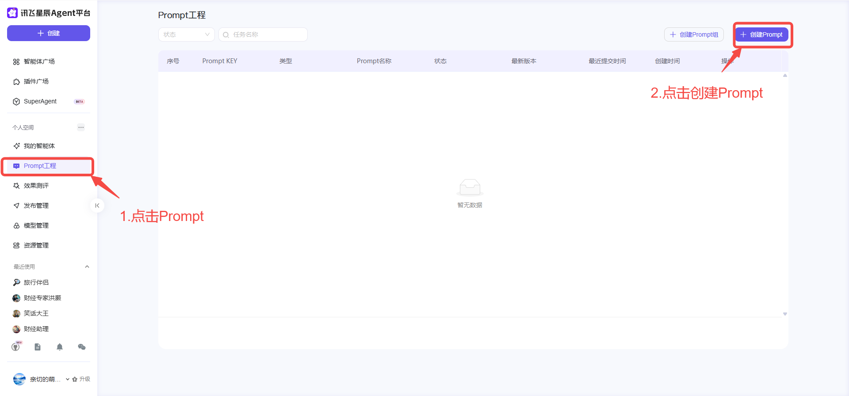
Task: Open the document icon in sidebar footer
Action: click(x=38, y=347)
